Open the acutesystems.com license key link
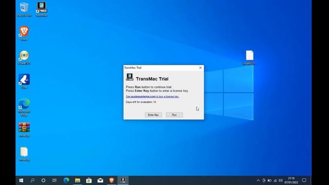The width and height of the screenshot is (329, 185). click(152, 97)
